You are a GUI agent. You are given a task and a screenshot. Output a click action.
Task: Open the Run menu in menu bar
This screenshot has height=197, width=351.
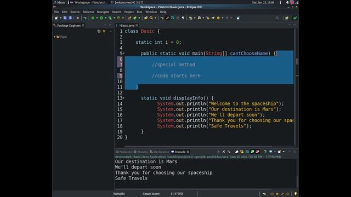pyautogui.click(x=139, y=12)
